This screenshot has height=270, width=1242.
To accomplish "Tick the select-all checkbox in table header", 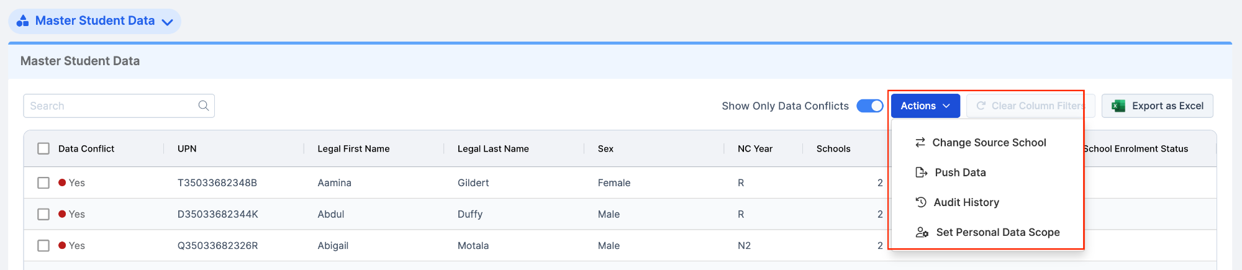I will tap(43, 148).
